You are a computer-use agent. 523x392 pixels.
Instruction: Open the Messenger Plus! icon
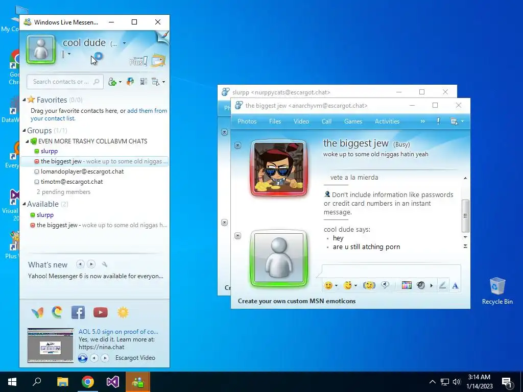click(138, 61)
